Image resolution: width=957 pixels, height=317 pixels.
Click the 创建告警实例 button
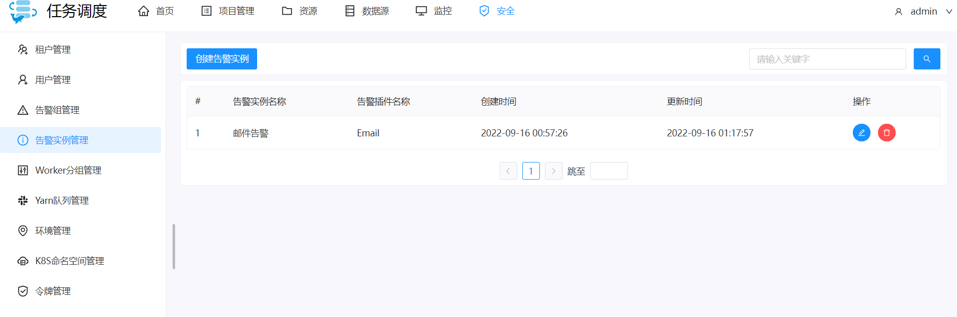pyautogui.click(x=222, y=59)
